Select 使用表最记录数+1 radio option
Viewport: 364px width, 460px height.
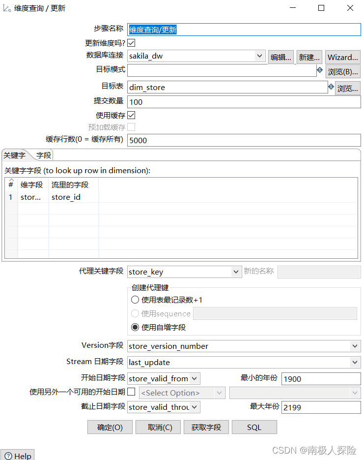tap(135, 300)
